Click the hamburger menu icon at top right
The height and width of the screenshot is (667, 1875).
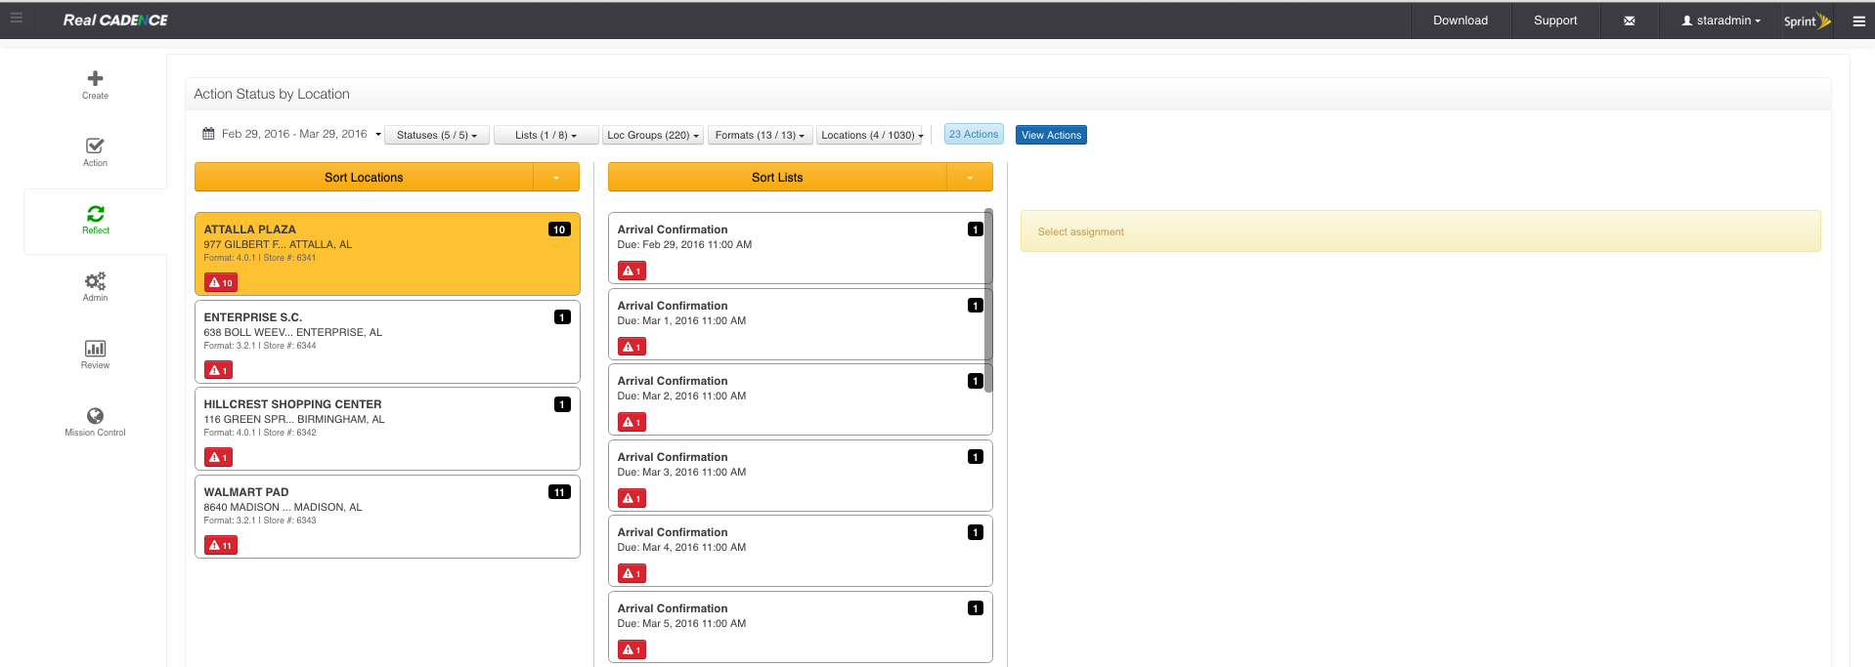point(1858,21)
